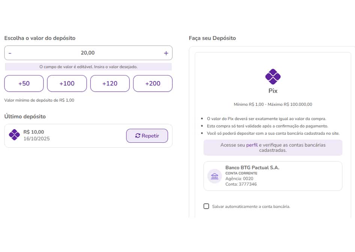
Task: Click the editable value field notice banner
Action: (x=88, y=67)
